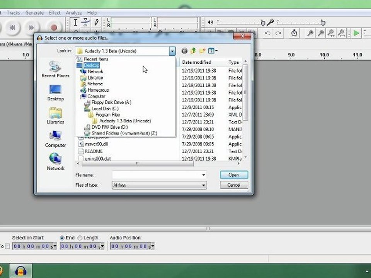Click the Zoom In magnifier icon
Screen dimensions: 371x278
click(x=310, y=33)
